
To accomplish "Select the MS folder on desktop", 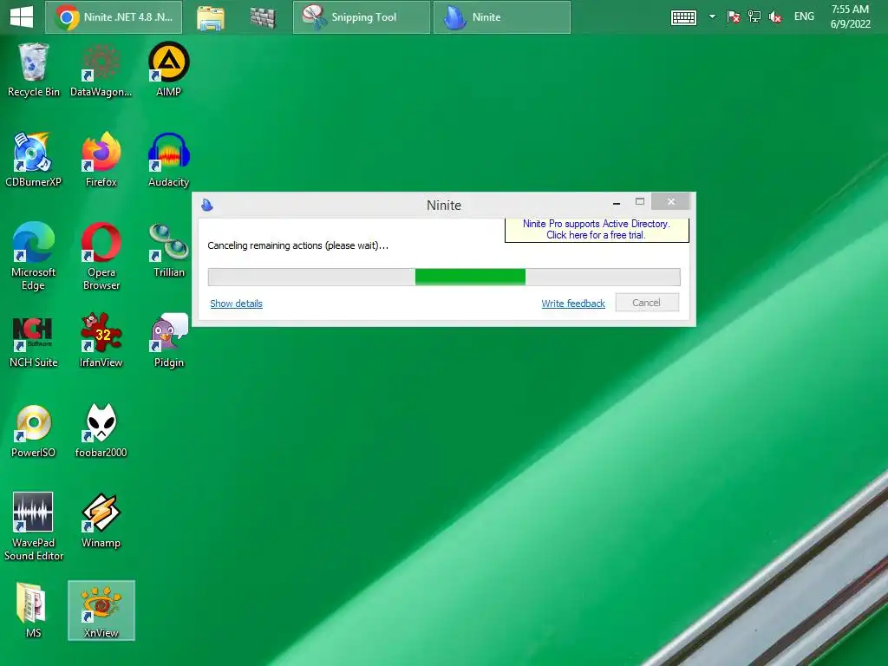I will pos(34,610).
